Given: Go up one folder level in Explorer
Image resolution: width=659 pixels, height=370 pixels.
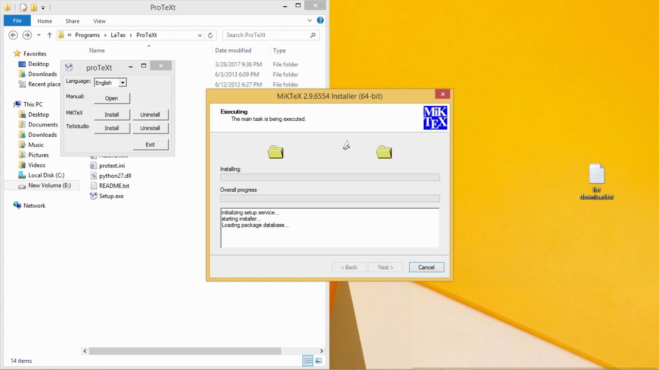Looking at the screenshot, I should tap(49, 35).
